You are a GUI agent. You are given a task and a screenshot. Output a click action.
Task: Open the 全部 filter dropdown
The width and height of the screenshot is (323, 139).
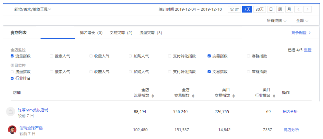point(302,21)
